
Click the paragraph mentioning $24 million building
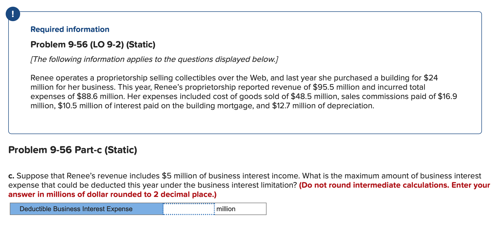tap(232, 78)
